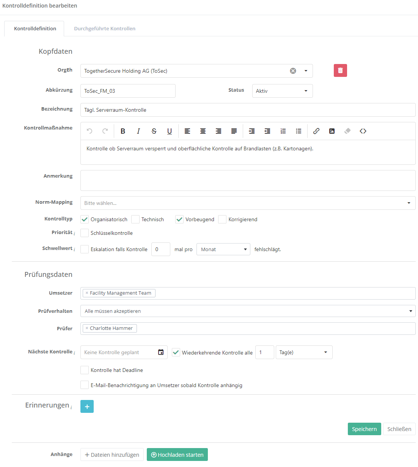Apply strikethrough formatting in the editor
Image resolution: width=418 pixels, height=467 pixels.
click(x=154, y=131)
